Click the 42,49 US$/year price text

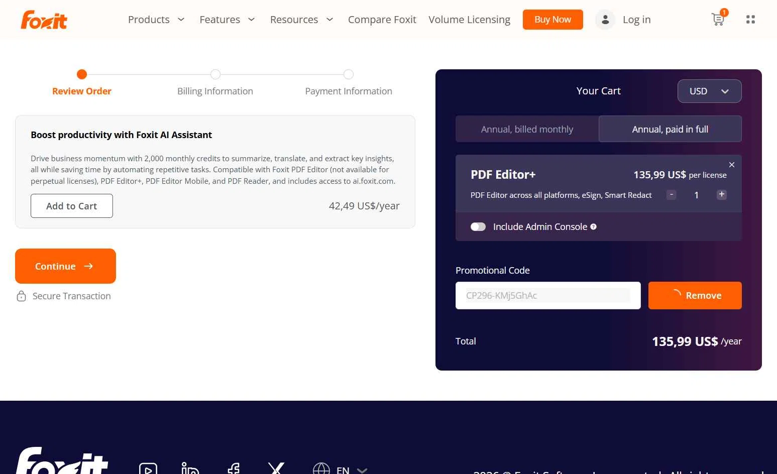click(x=364, y=206)
